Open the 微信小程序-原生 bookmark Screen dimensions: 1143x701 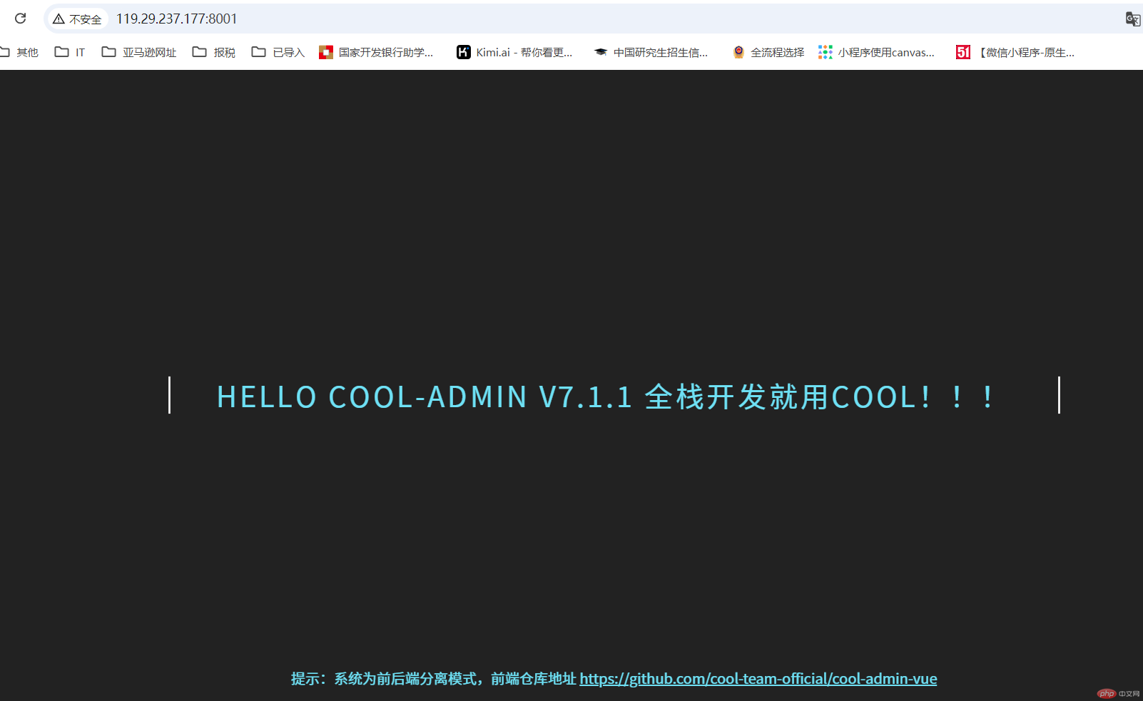(x=1015, y=52)
